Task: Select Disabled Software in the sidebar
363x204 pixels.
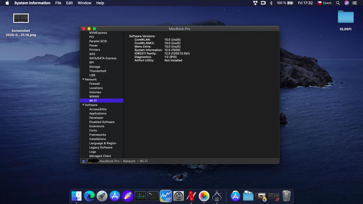Action: tap(102, 122)
